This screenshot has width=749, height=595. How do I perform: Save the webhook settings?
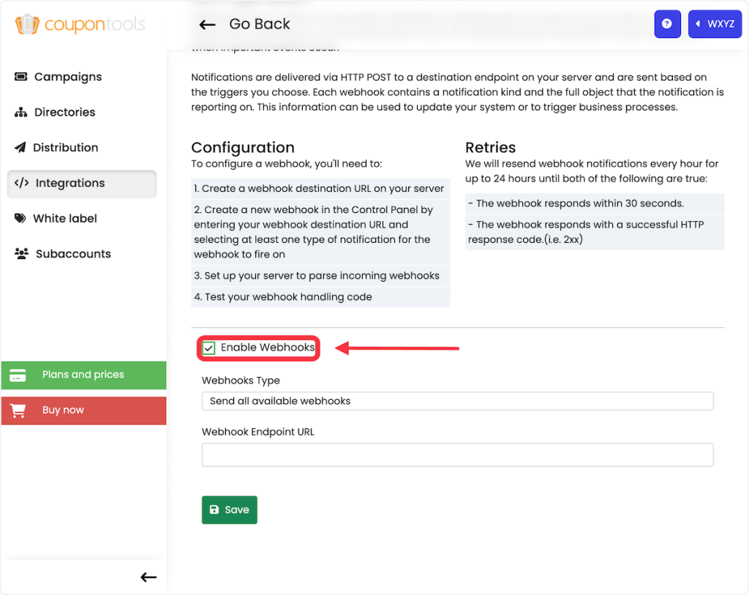(x=229, y=510)
